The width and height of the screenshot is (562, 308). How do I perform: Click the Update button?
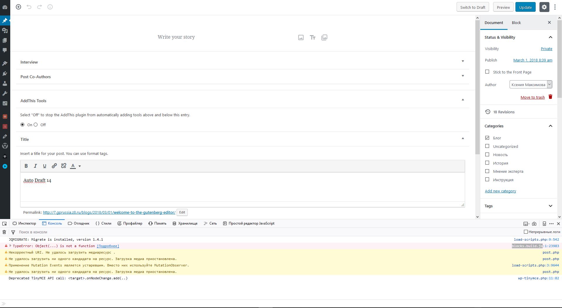525,7
